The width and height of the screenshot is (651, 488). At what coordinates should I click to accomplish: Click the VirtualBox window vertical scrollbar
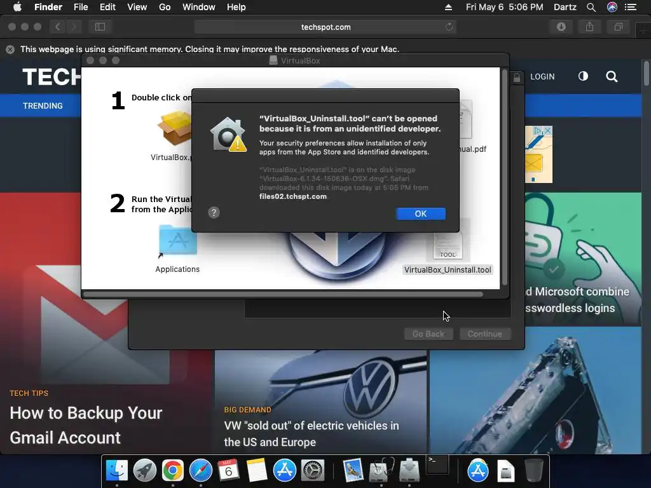[x=505, y=177]
